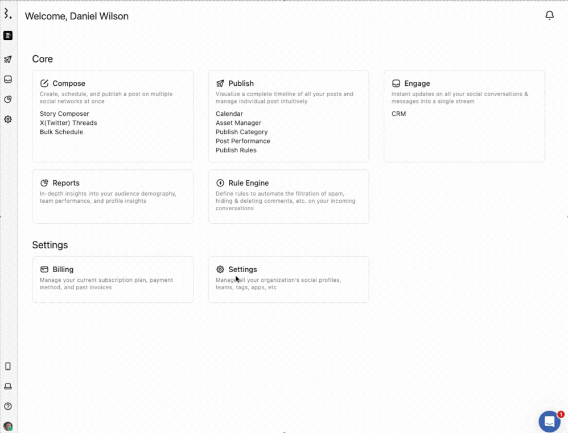Open the Calendar under Publish

229,114
